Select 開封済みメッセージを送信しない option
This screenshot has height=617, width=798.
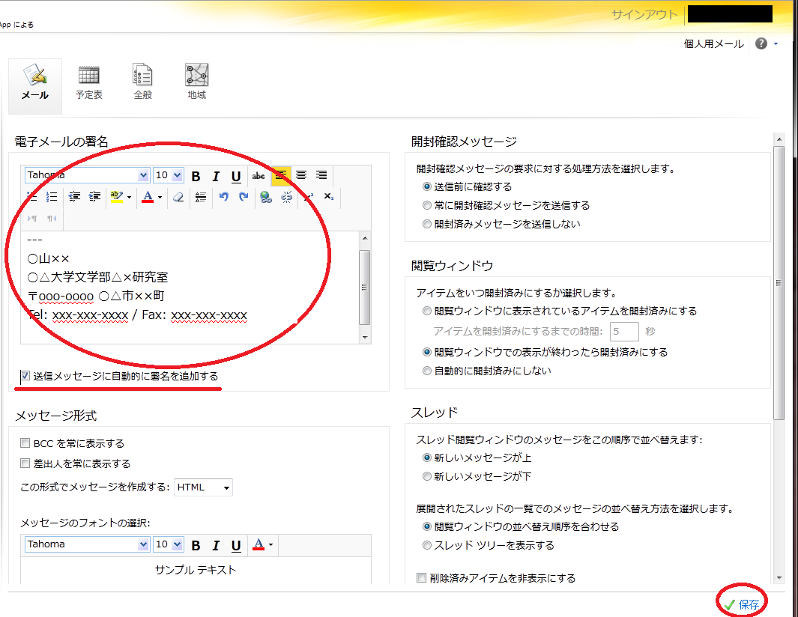click(427, 224)
